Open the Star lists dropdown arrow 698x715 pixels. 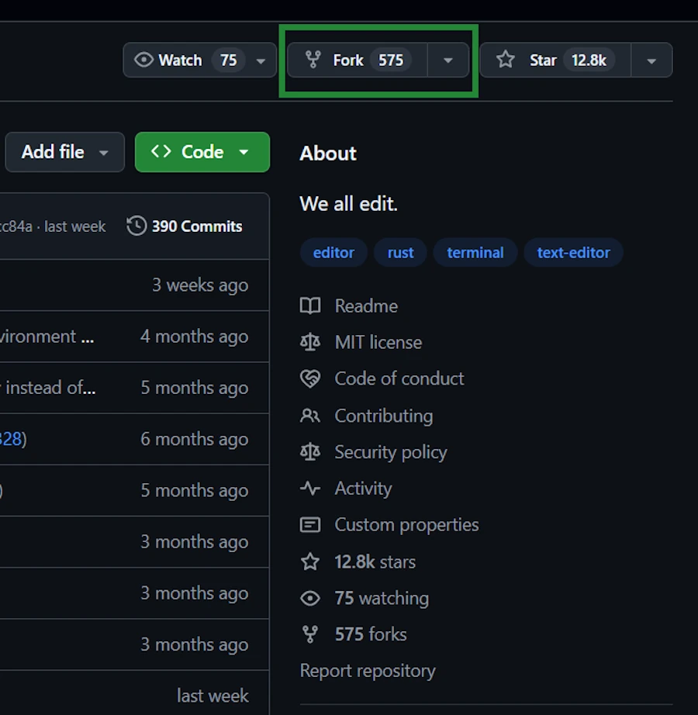pos(651,60)
